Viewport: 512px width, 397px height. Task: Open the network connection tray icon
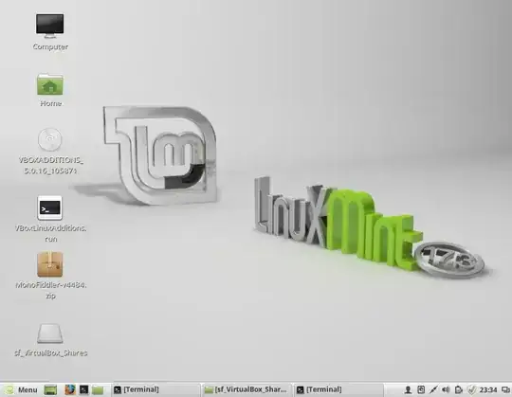(433, 389)
